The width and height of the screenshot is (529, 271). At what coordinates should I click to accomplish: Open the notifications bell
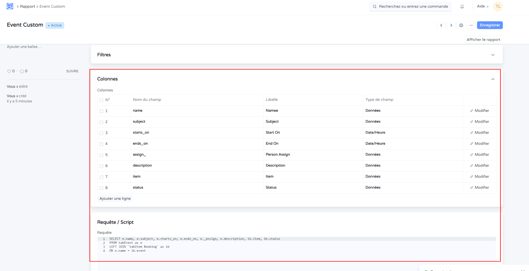pos(462,7)
